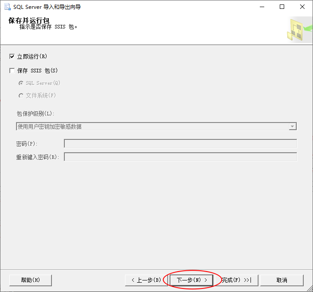Image resolution: width=313 pixels, height=292 pixels.
Task: Close the SQL Server wizard window
Action: point(302,7)
